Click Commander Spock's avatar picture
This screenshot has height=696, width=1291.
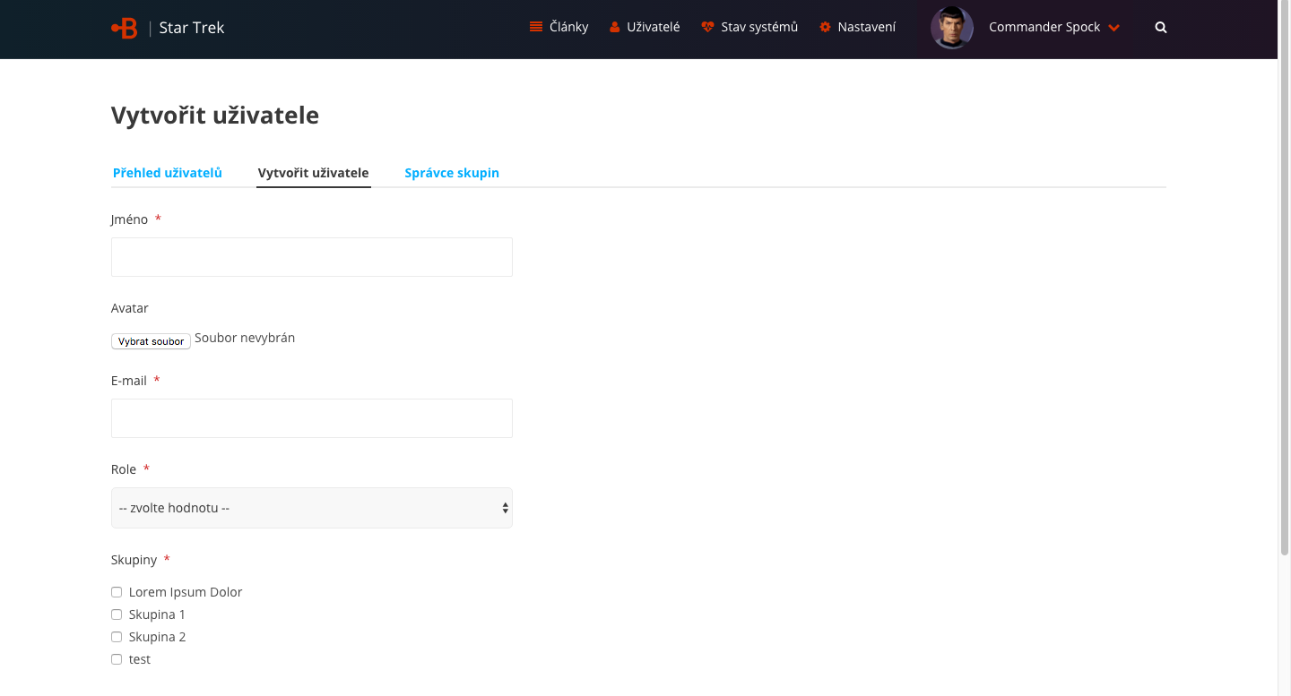(x=952, y=28)
